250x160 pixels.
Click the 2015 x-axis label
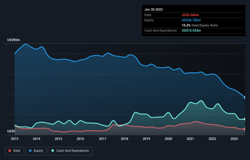click(x=58, y=139)
